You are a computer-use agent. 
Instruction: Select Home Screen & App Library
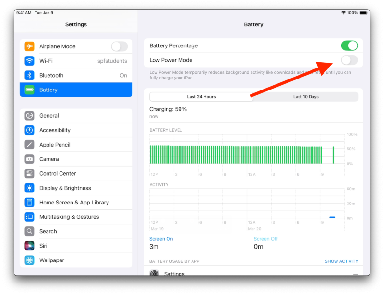(x=29, y=202)
